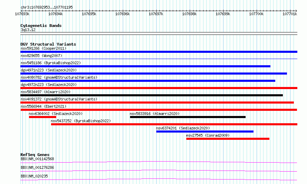Select the DGV Structural Variants track heading
Image resolution: width=307 pixels, height=184 pixels.
click(x=48, y=44)
